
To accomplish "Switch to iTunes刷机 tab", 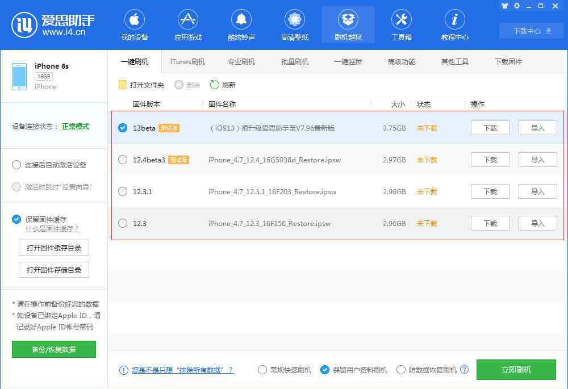I will (187, 61).
